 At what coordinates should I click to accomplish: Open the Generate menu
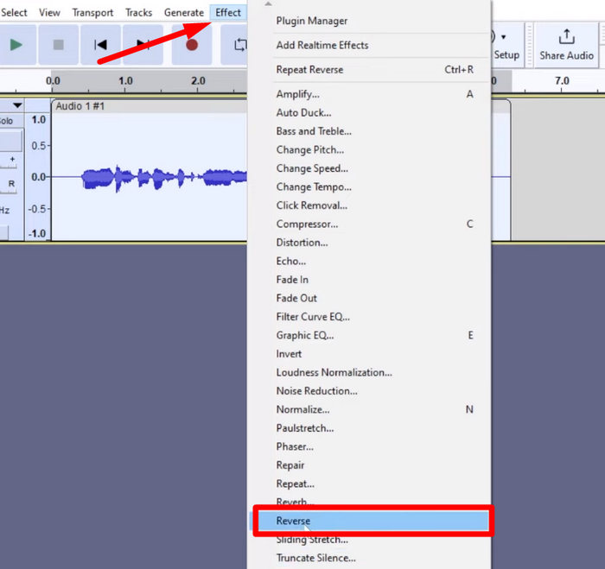click(183, 13)
